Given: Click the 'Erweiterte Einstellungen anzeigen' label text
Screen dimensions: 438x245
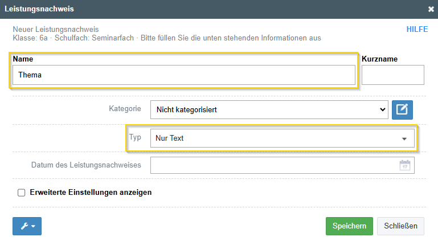Looking at the screenshot, I should point(91,193).
